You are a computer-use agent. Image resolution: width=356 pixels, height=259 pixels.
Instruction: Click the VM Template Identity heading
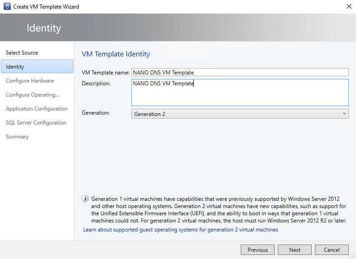[x=116, y=54]
